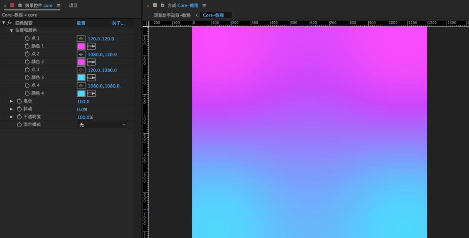Click 重置 to reset the effect
This screenshot has width=469, height=238.
point(81,23)
